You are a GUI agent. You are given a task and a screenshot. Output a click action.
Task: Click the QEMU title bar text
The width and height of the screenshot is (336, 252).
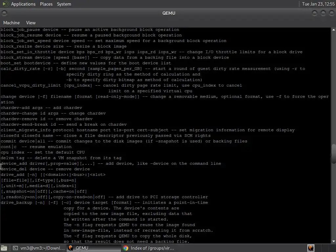click(x=169, y=13)
